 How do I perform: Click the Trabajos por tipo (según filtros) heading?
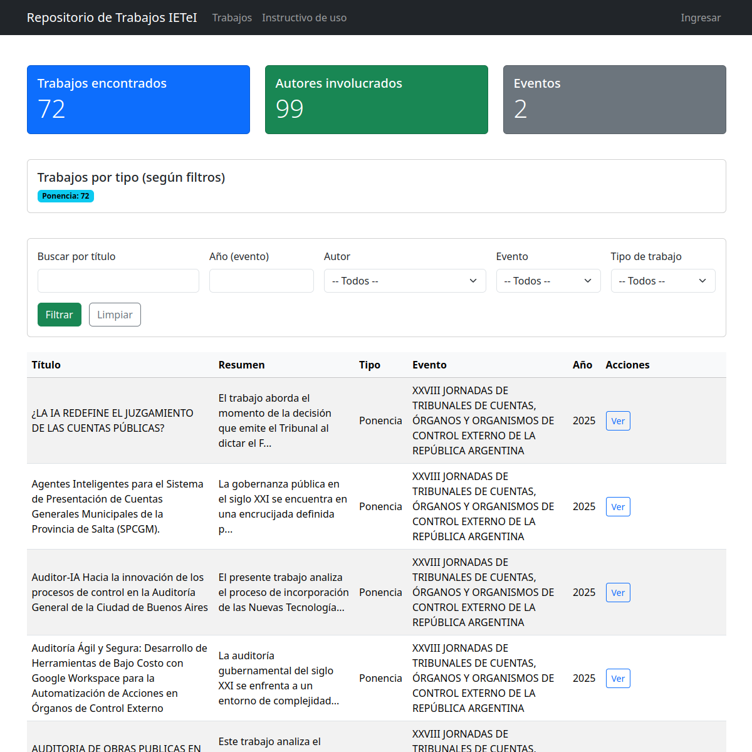point(131,177)
